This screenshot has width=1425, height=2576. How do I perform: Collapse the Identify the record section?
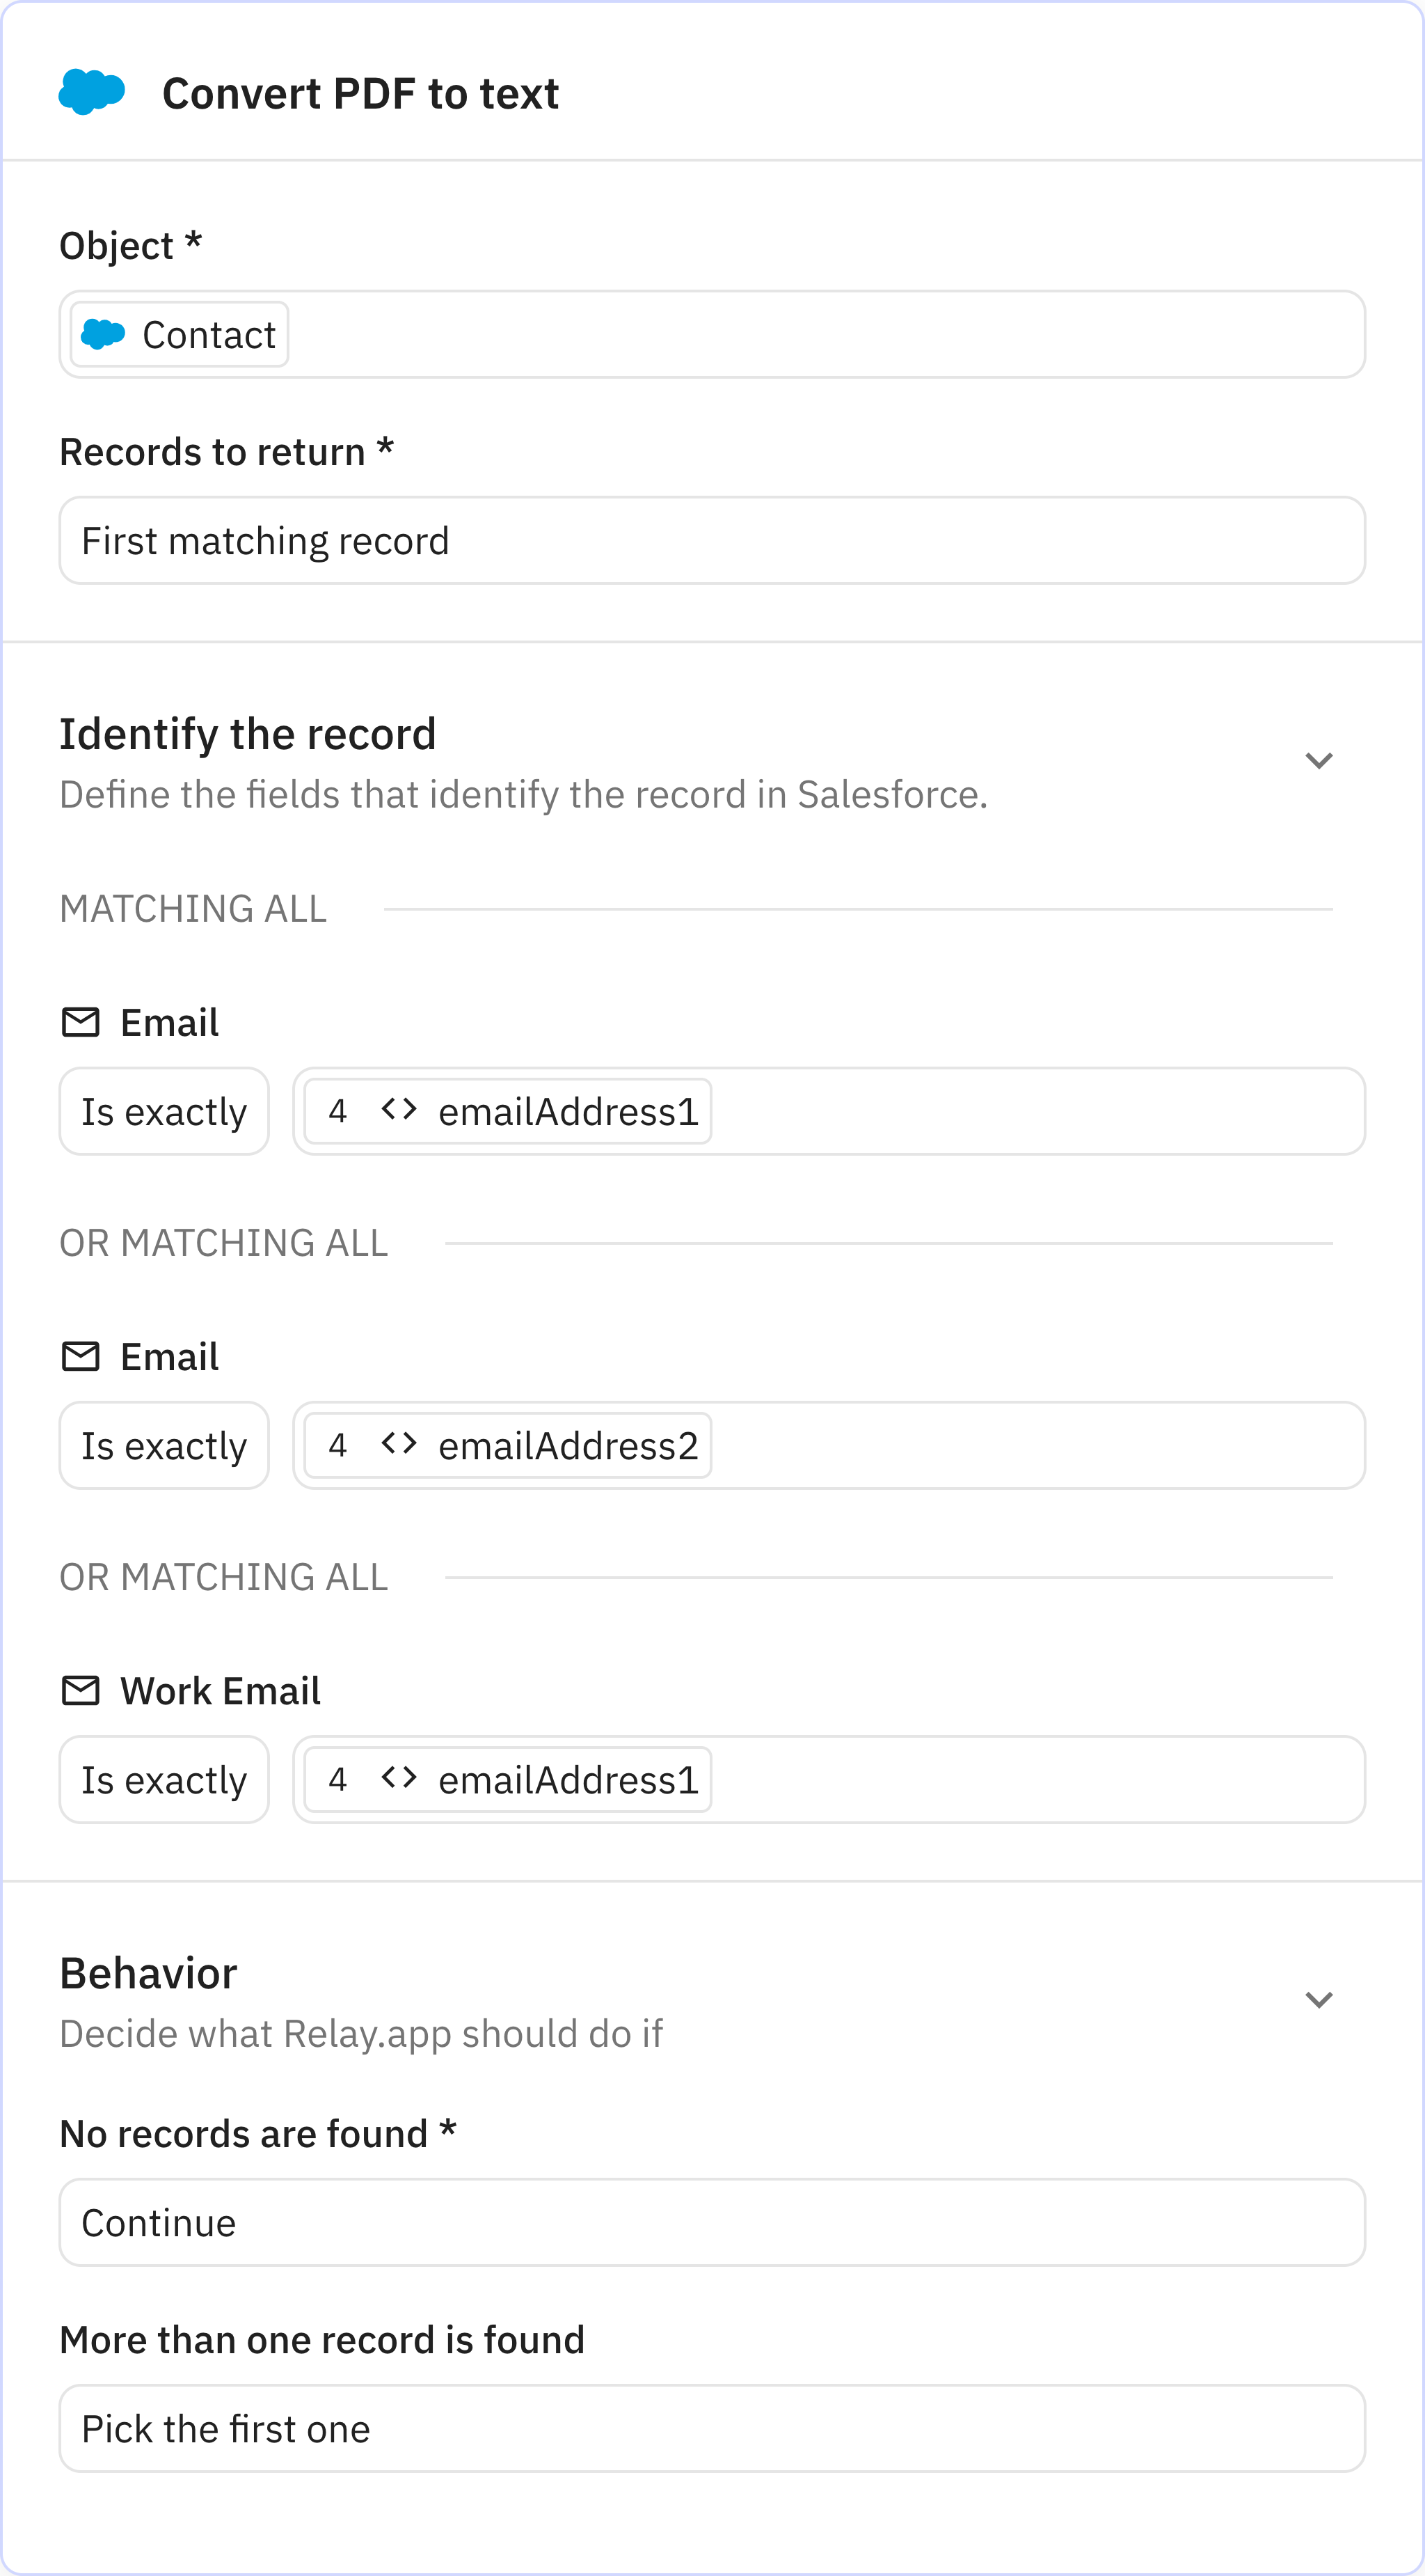point(1319,760)
